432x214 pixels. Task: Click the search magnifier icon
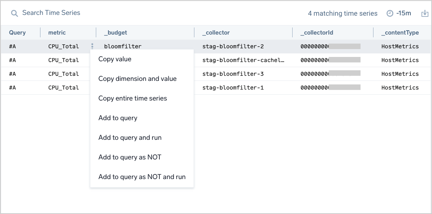pos(15,13)
